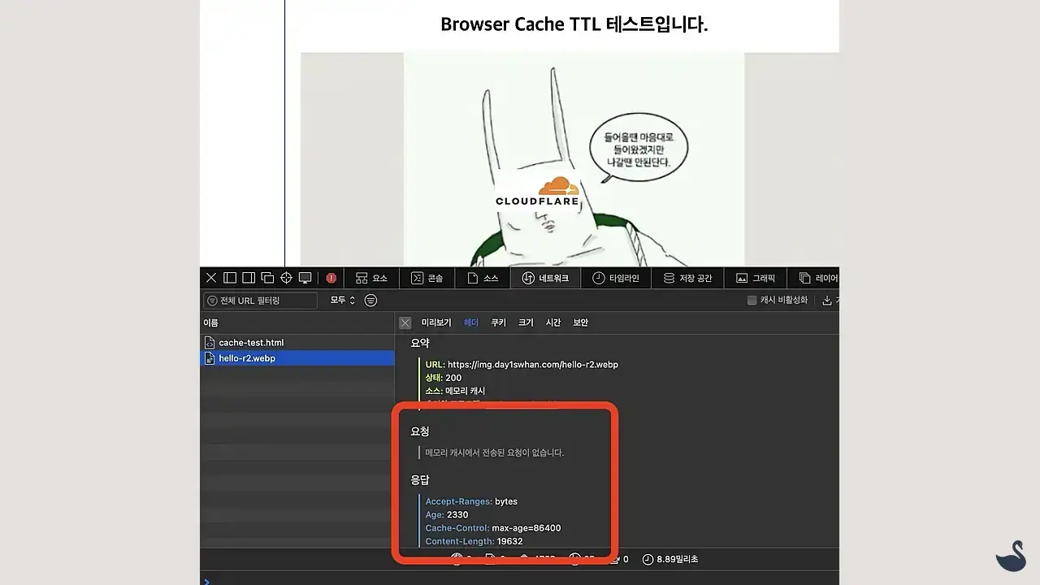The height and width of the screenshot is (585, 1040).
Task: Open the 저장 공간 tab
Action: tap(687, 278)
